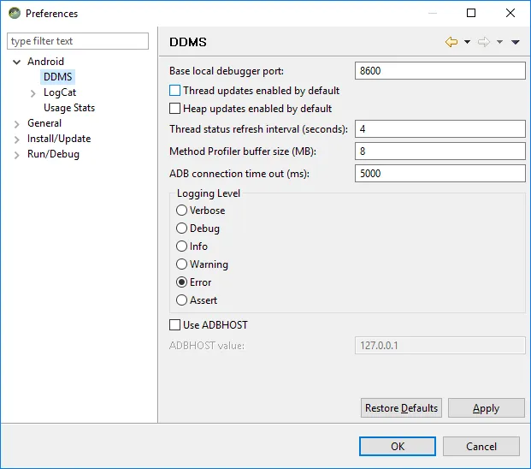Select the Android category
Screen dimensions: 531x469
45,62
